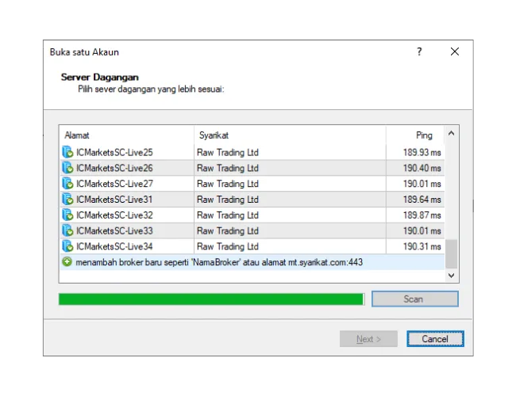This screenshot has width=516, height=396.
Task: Click the green plus add broker icon
Action: pyautogui.click(x=67, y=262)
